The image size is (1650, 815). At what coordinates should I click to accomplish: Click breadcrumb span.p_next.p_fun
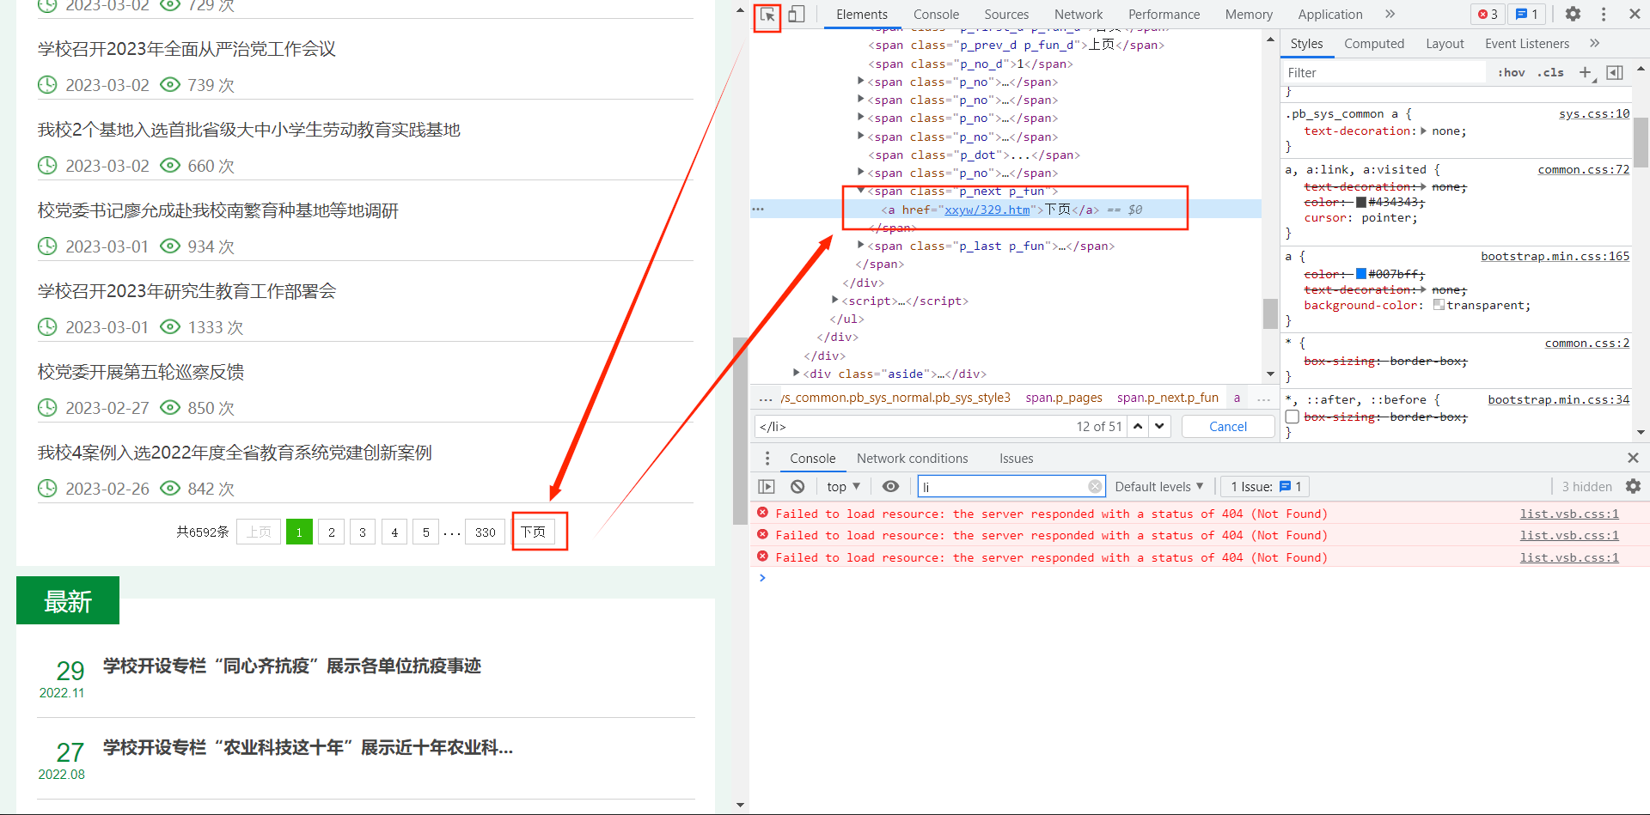pyautogui.click(x=1168, y=398)
